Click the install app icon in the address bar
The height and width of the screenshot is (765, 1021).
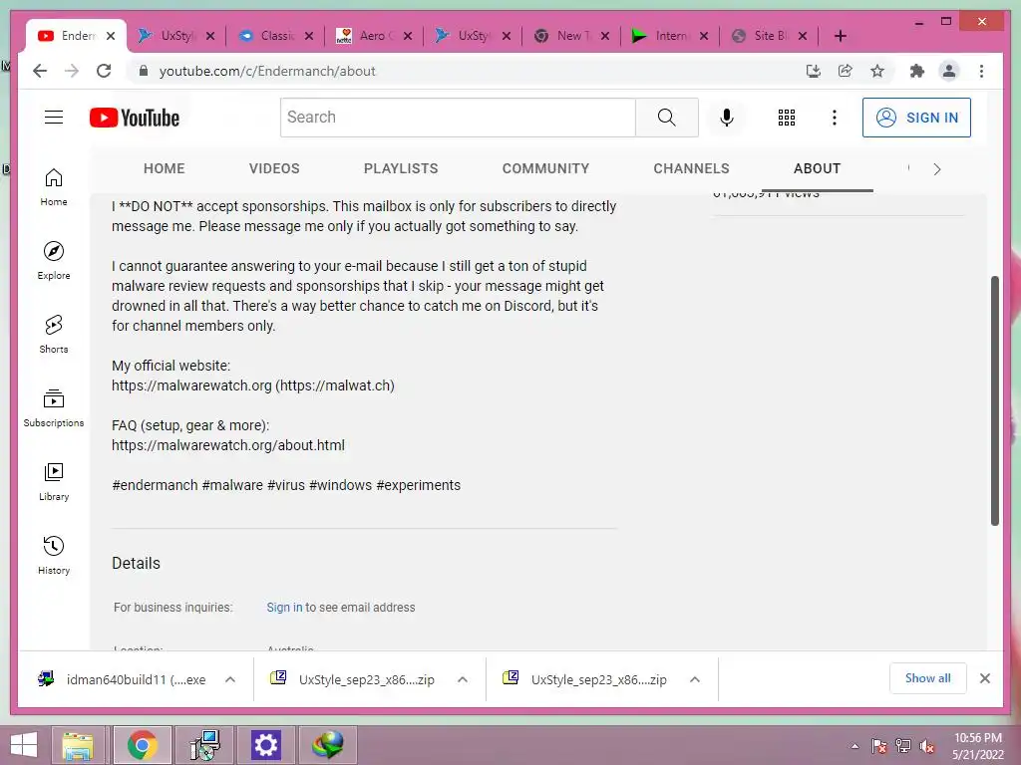[814, 71]
